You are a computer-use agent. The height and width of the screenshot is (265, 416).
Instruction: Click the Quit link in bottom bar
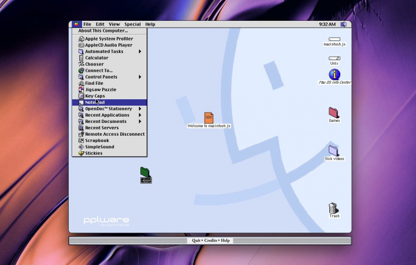point(196,240)
